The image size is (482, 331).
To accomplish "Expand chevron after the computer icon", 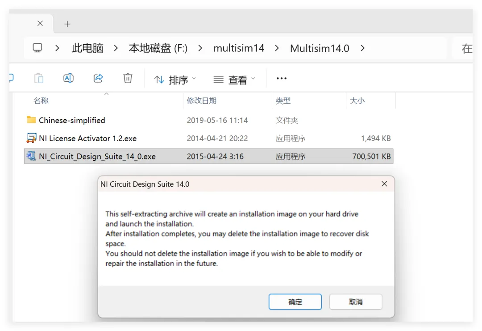I will [x=57, y=48].
